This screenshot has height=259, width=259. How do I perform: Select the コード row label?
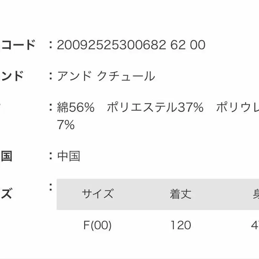pyautogui.click(x=18, y=45)
